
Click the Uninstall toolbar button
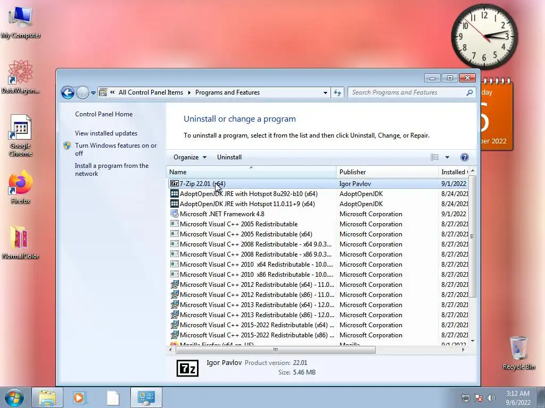click(x=229, y=157)
